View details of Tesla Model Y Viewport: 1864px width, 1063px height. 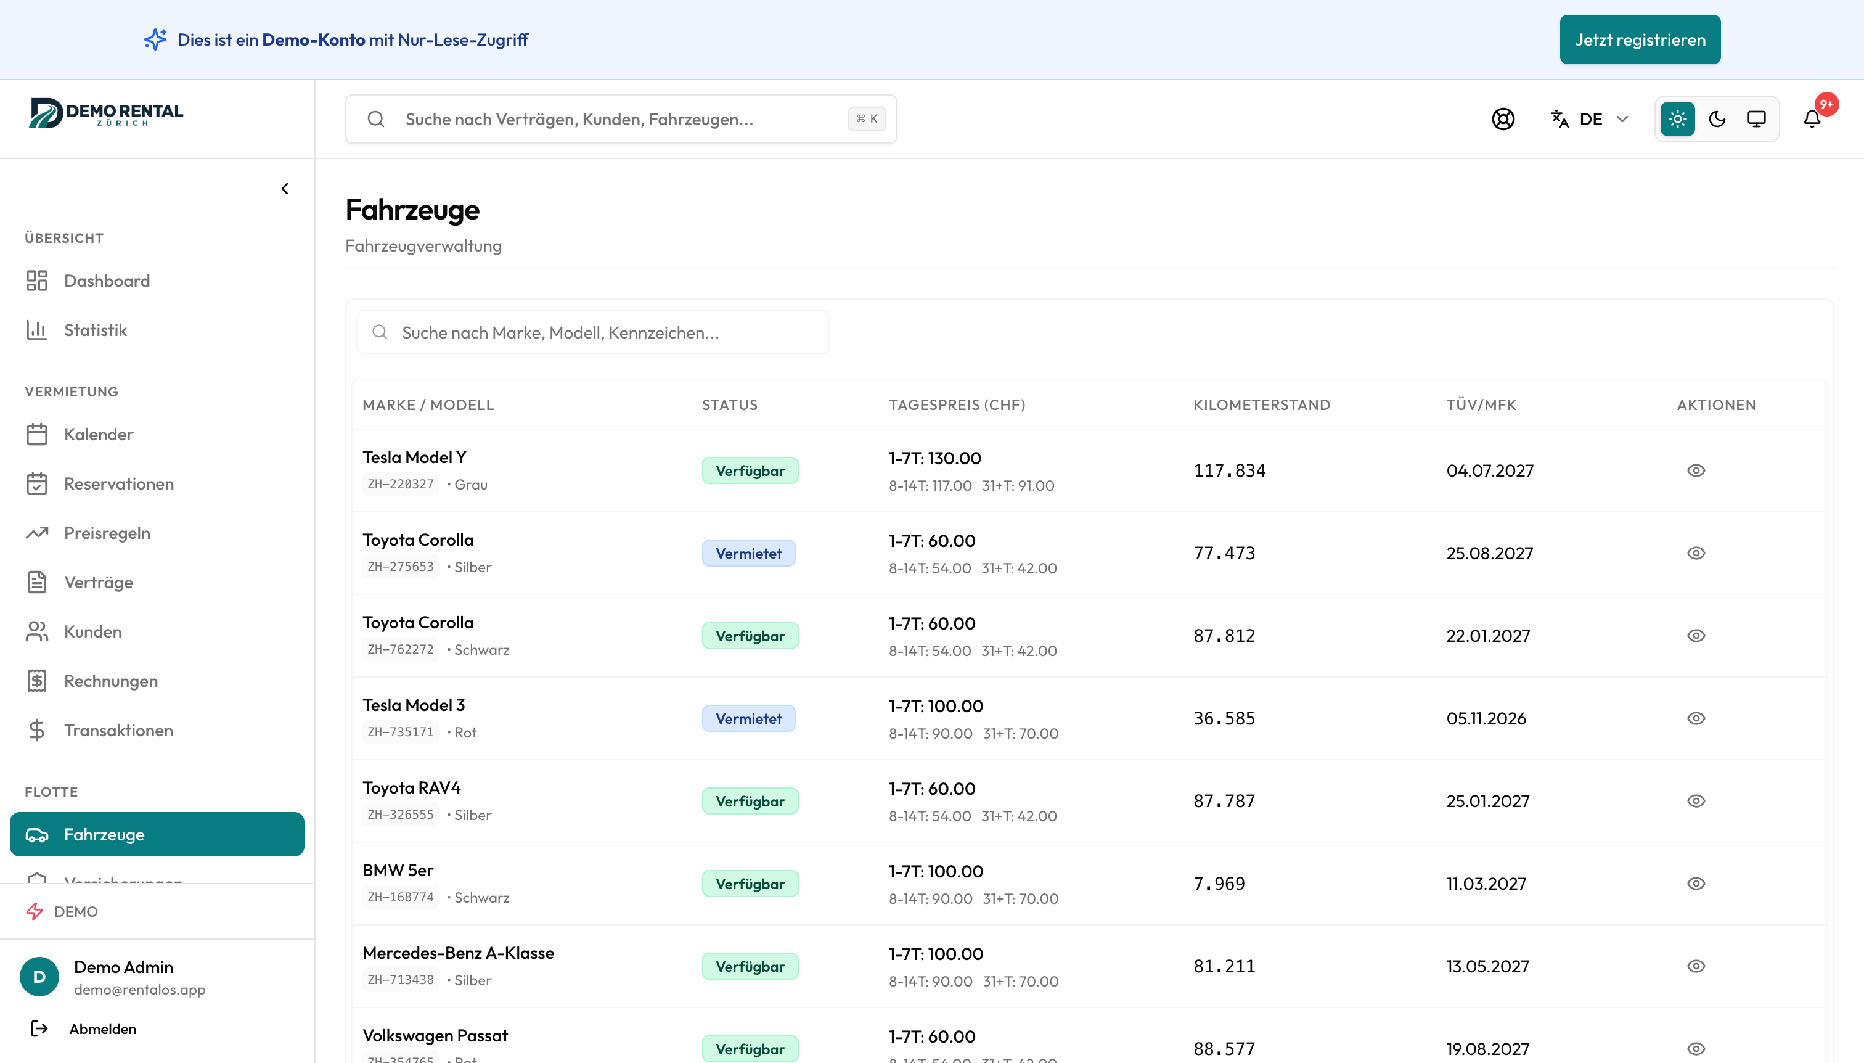[1696, 470]
